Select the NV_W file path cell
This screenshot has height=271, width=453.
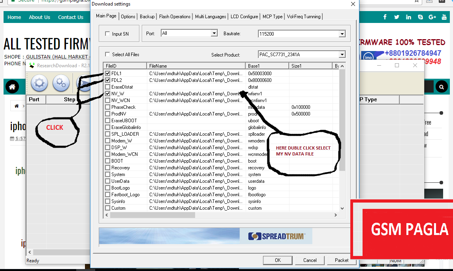196,93
